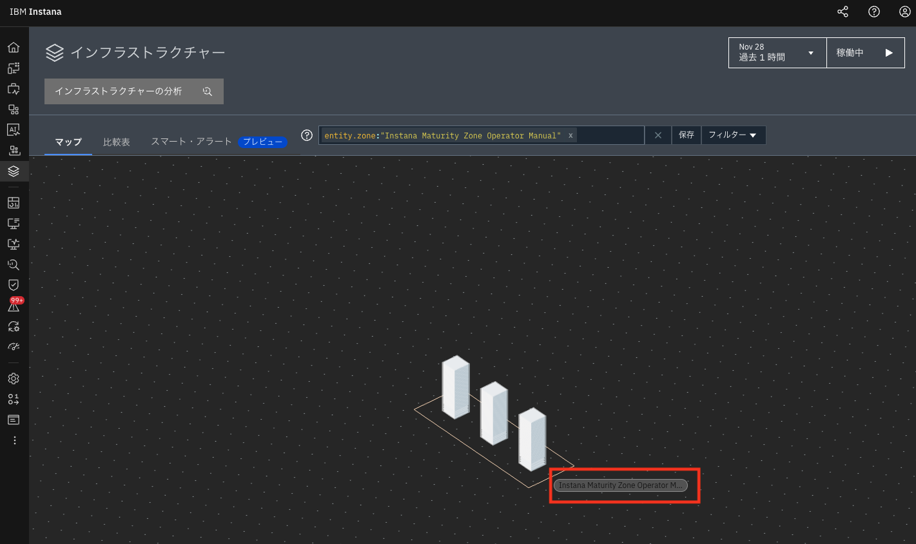
Task: Open Applications briefcase icon in sidebar
Action: point(14,89)
